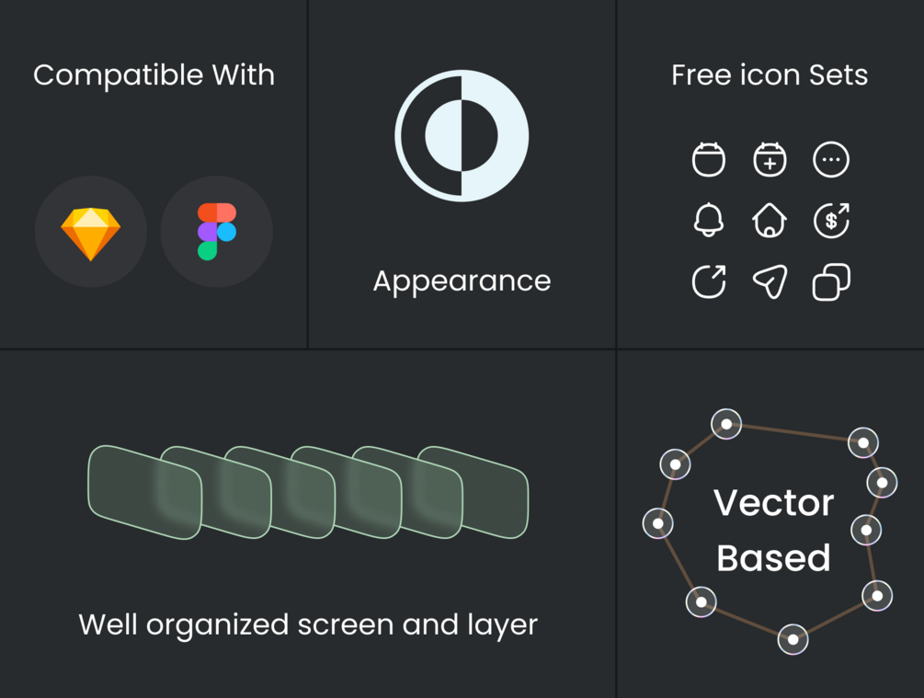
Task: Click the calendar with plus icon
Action: coord(770,159)
